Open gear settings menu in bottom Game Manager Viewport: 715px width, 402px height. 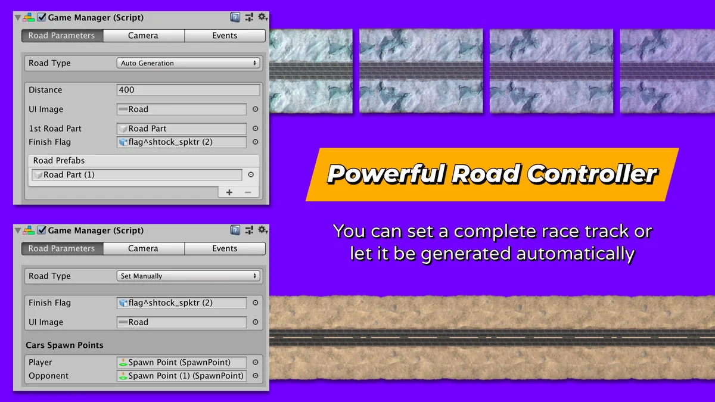[262, 230]
